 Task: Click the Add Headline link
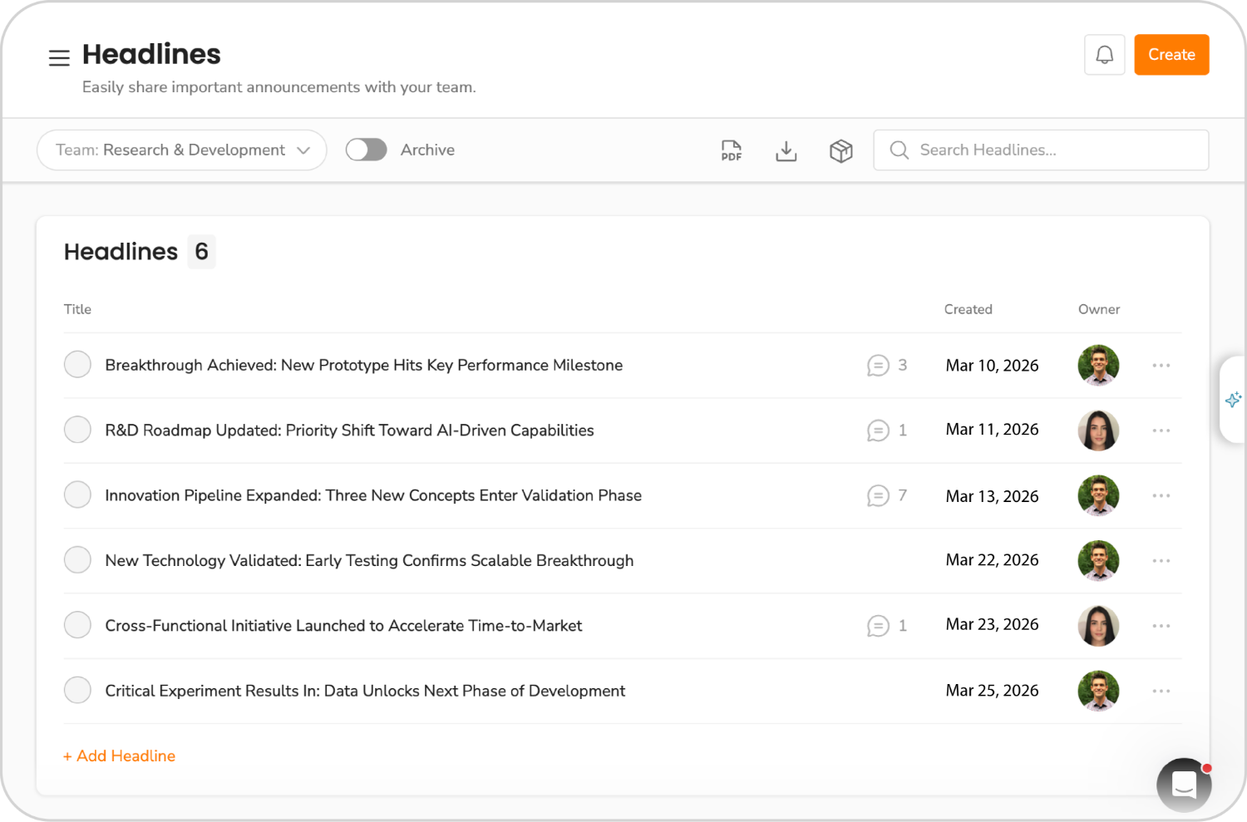coord(119,756)
